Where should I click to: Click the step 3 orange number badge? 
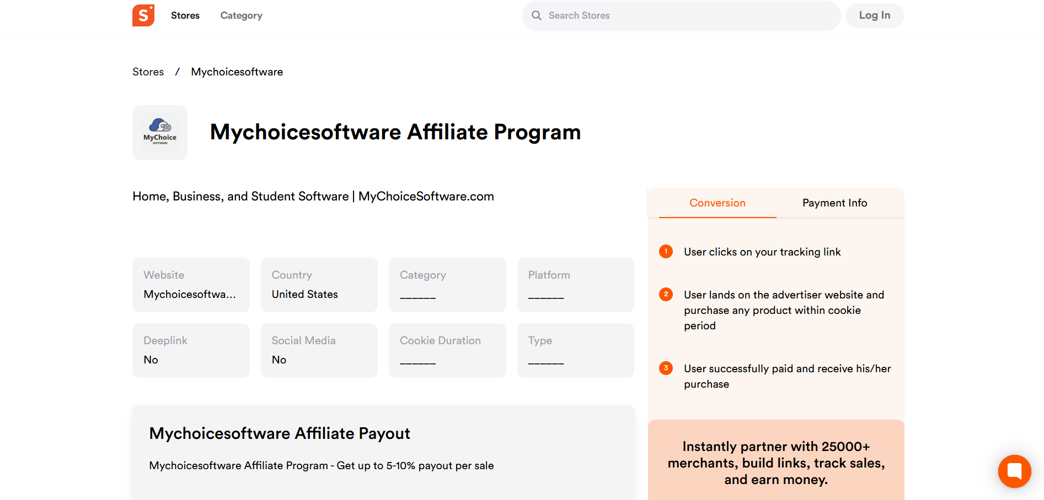(x=666, y=368)
